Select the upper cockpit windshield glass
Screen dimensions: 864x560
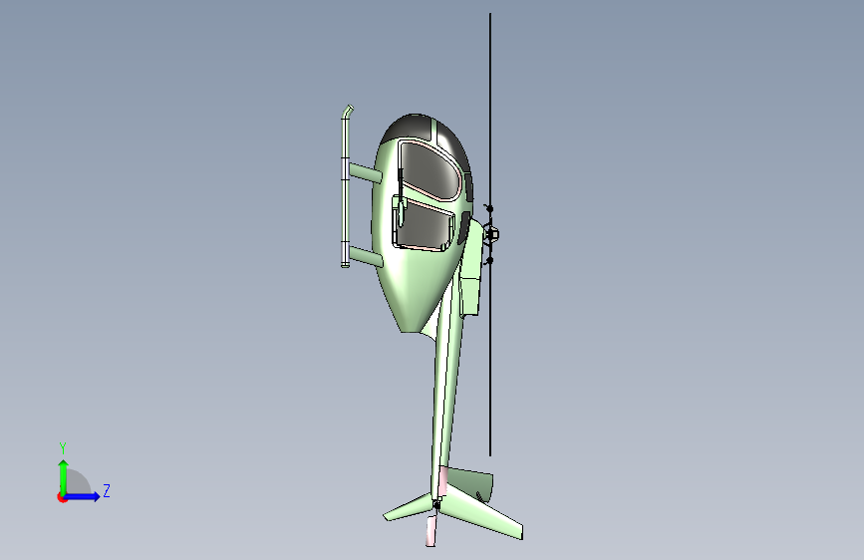[429, 169]
